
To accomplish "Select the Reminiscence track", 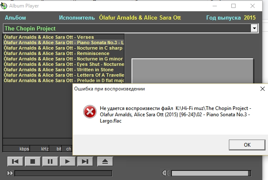I will pyautogui.click(x=63, y=53).
